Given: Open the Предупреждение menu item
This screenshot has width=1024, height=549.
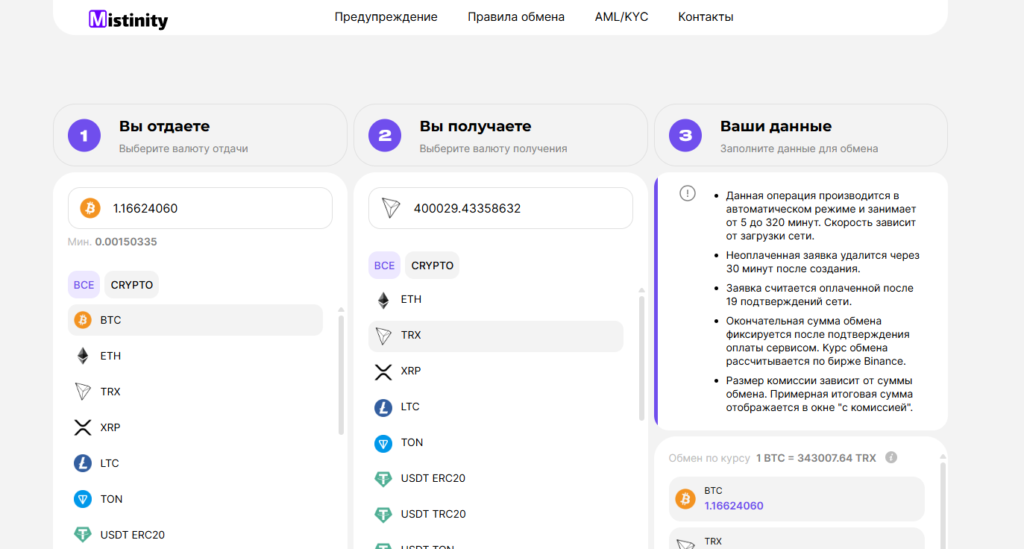Looking at the screenshot, I should [386, 17].
